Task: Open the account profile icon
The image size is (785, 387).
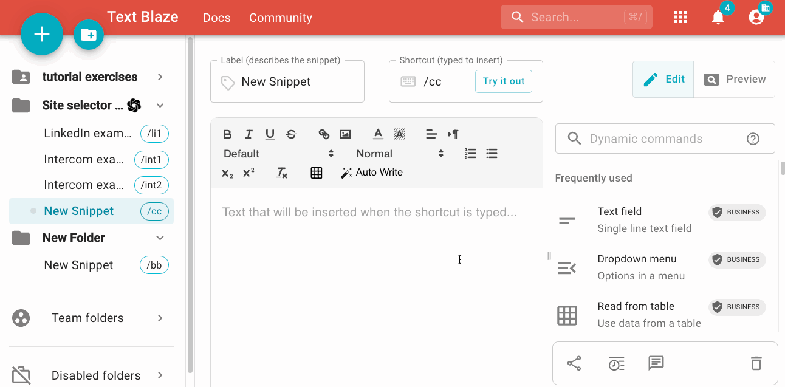Action: pos(756,17)
